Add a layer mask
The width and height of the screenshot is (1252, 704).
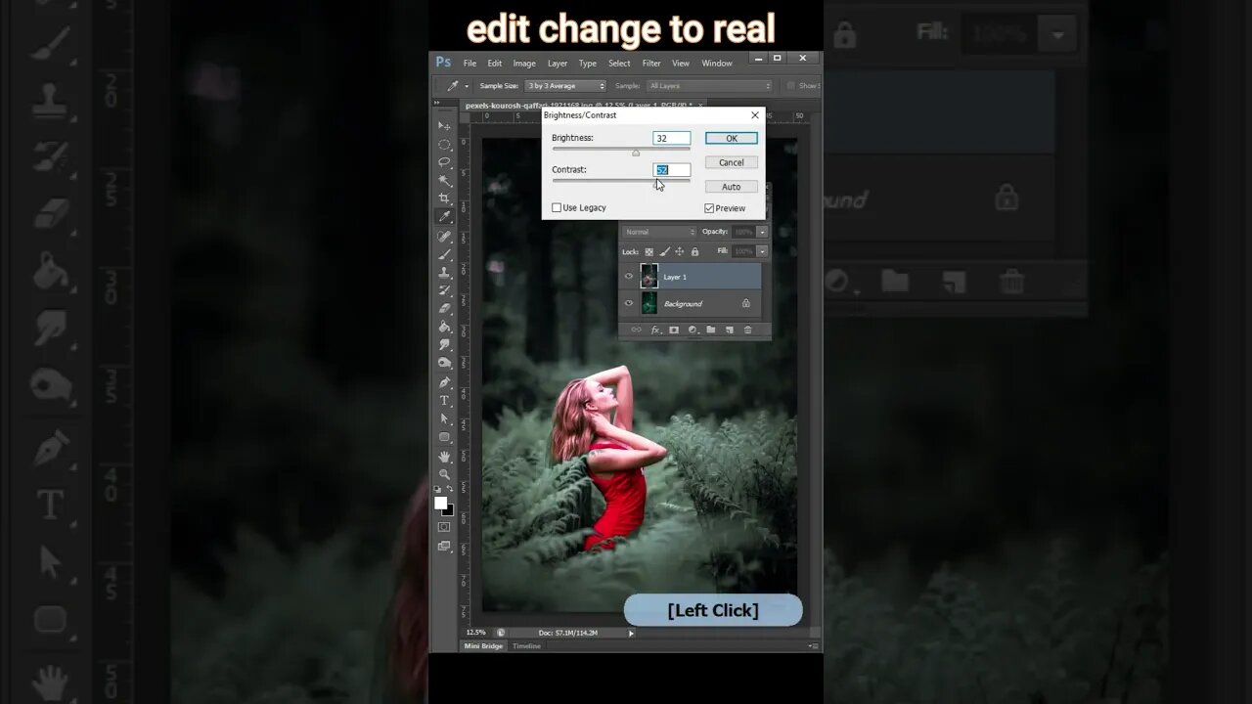pyautogui.click(x=674, y=330)
